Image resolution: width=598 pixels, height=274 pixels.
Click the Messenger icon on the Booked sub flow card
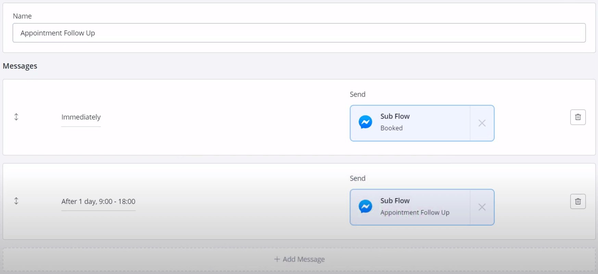tap(365, 122)
